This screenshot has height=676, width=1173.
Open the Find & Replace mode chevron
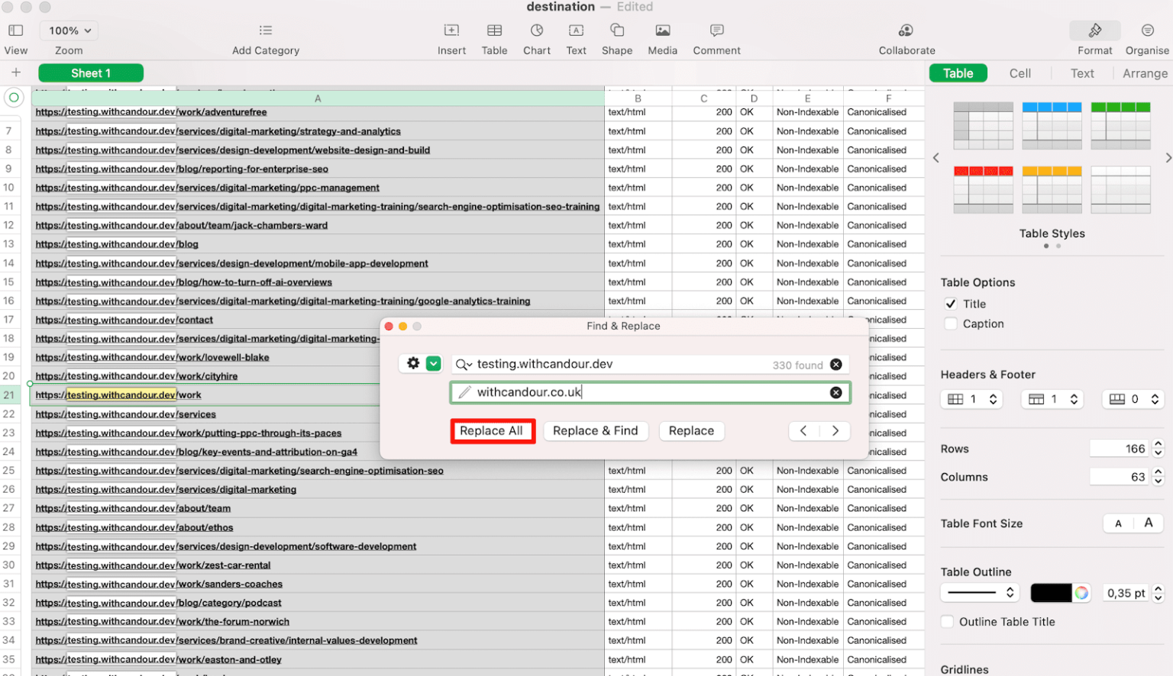pyautogui.click(x=434, y=363)
